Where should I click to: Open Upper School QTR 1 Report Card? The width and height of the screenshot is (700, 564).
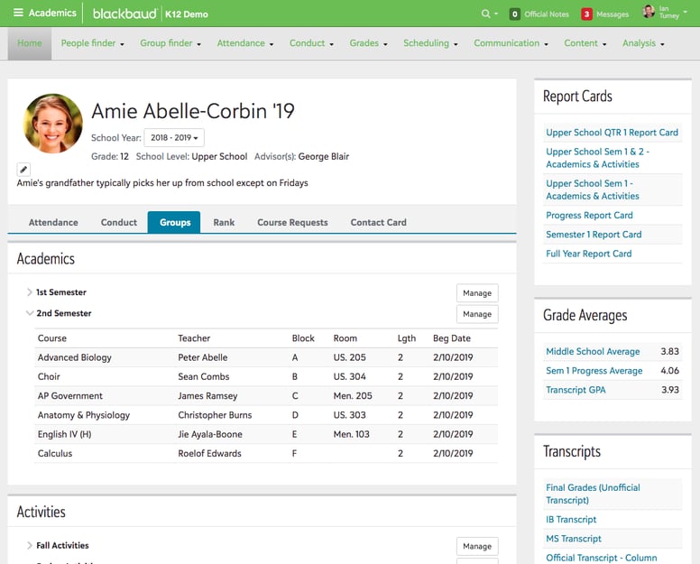click(612, 133)
